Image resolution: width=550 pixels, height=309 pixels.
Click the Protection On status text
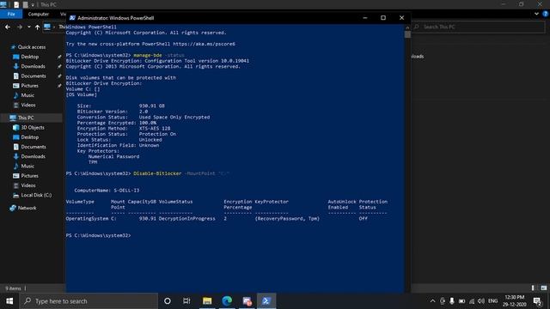[x=157, y=134]
